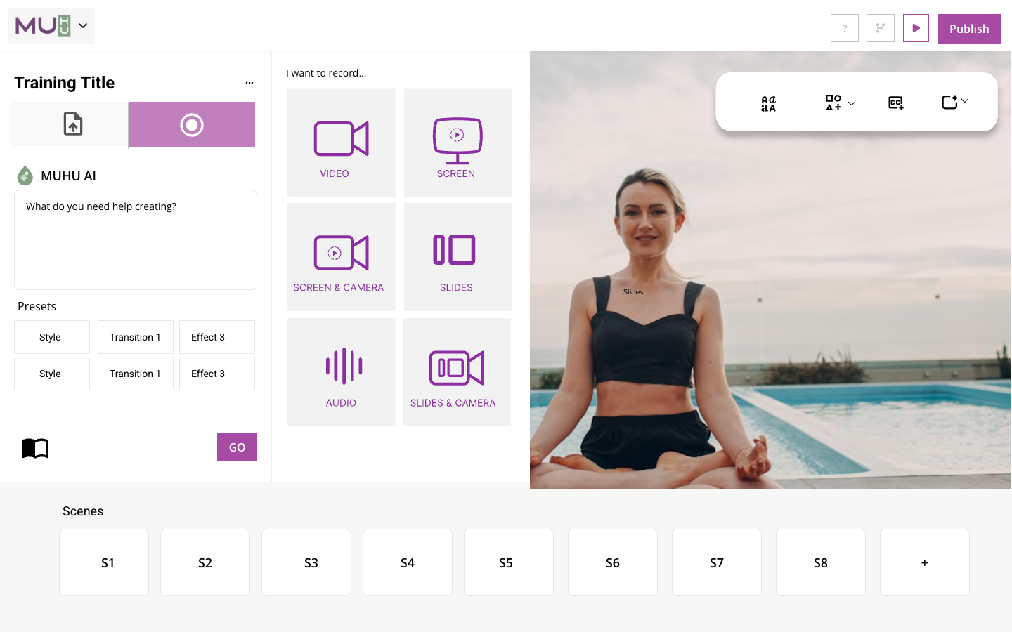Select scene S5

point(509,562)
